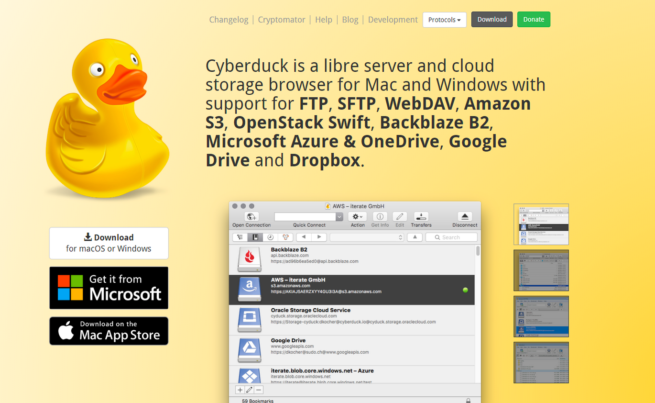Remove a bookmark with the minus button
Viewport: 655px width, 403px height.
[x=258, y=390]
